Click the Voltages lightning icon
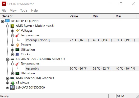 pyautogui.click(x=17, y=31)
